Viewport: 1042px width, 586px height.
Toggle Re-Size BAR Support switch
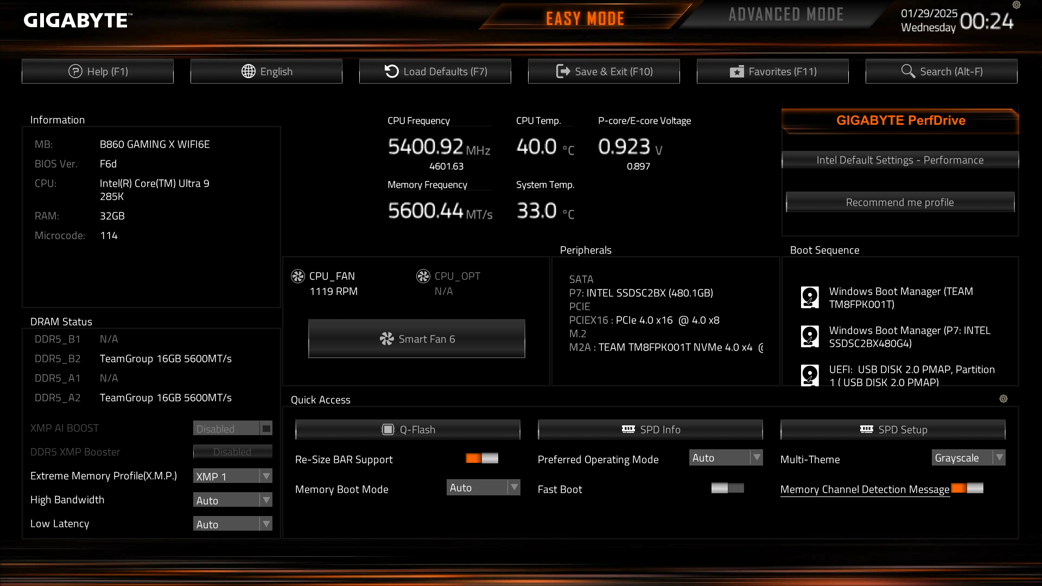[x=481, y=458]
